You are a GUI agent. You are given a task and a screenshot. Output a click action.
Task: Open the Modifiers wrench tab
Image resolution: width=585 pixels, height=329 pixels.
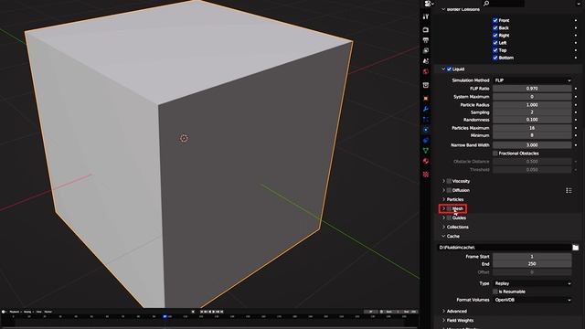(426, 109)
